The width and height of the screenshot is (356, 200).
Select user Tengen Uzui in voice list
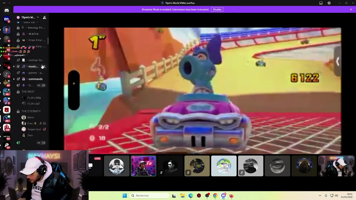(33, 129)
